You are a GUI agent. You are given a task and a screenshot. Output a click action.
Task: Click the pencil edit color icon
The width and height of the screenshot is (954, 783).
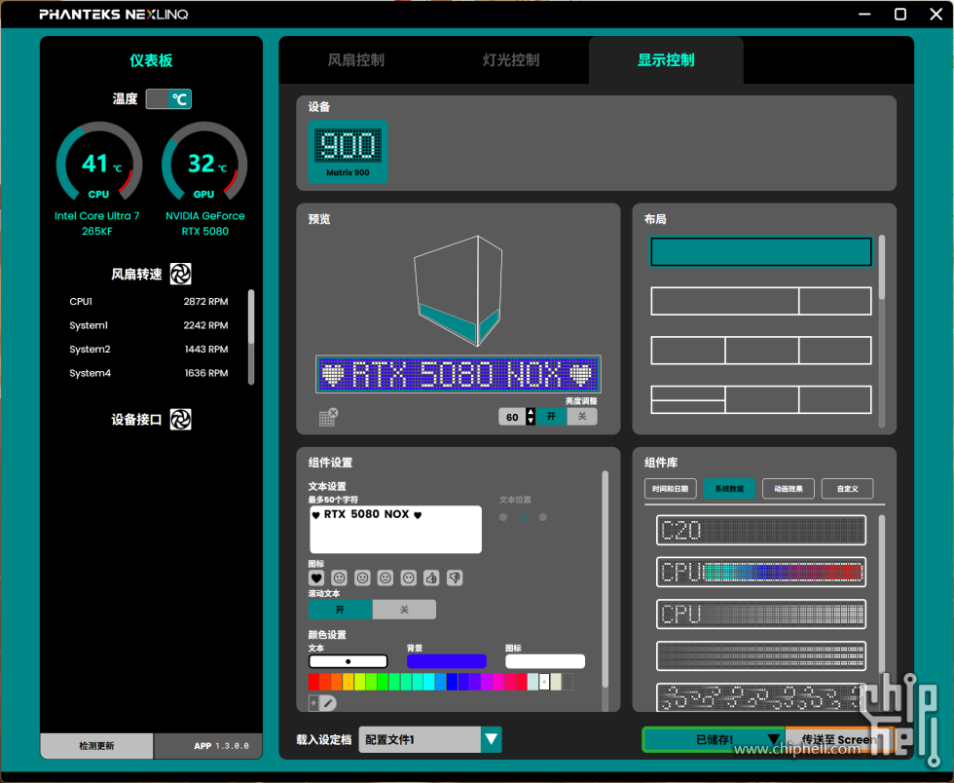click(x=328, y=702)
